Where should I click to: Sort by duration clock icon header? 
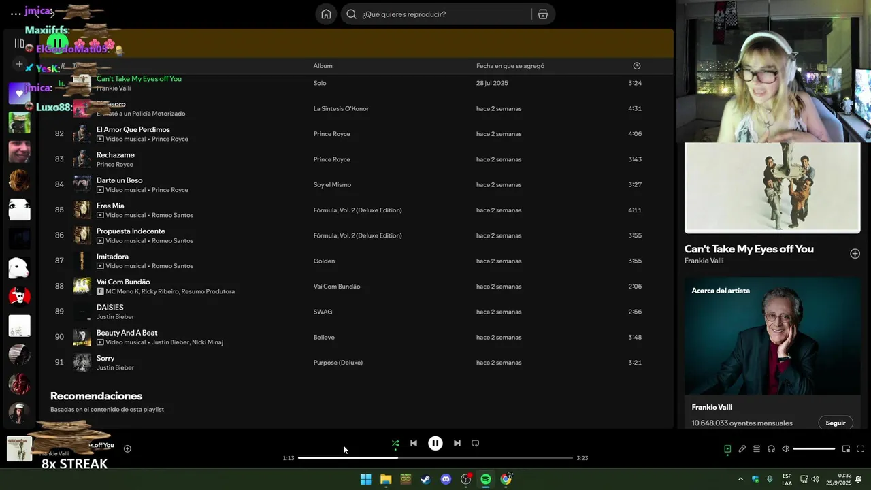[637, 66]
